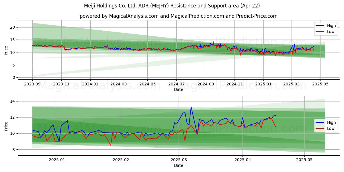
Task: Click the blue High peak above 13 in bottom chart
Action: click(x=191, y=107)
